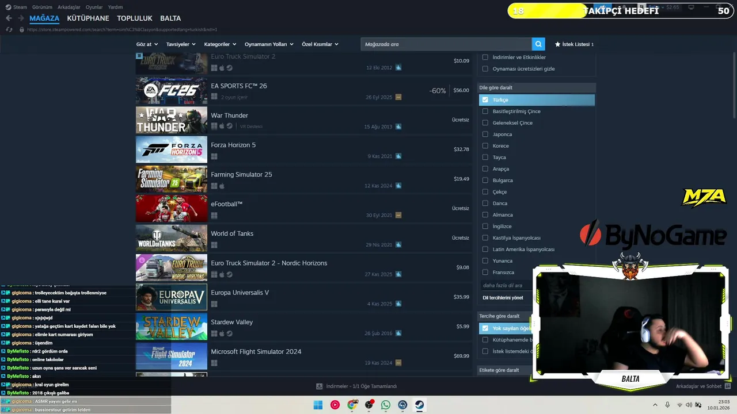Screen dimensions: 737x414
Task: Click the volume icon in the system tray
Action: pos(689,405)
